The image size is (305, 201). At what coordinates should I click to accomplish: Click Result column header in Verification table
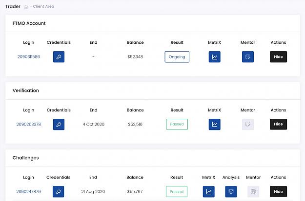[177, 110]
